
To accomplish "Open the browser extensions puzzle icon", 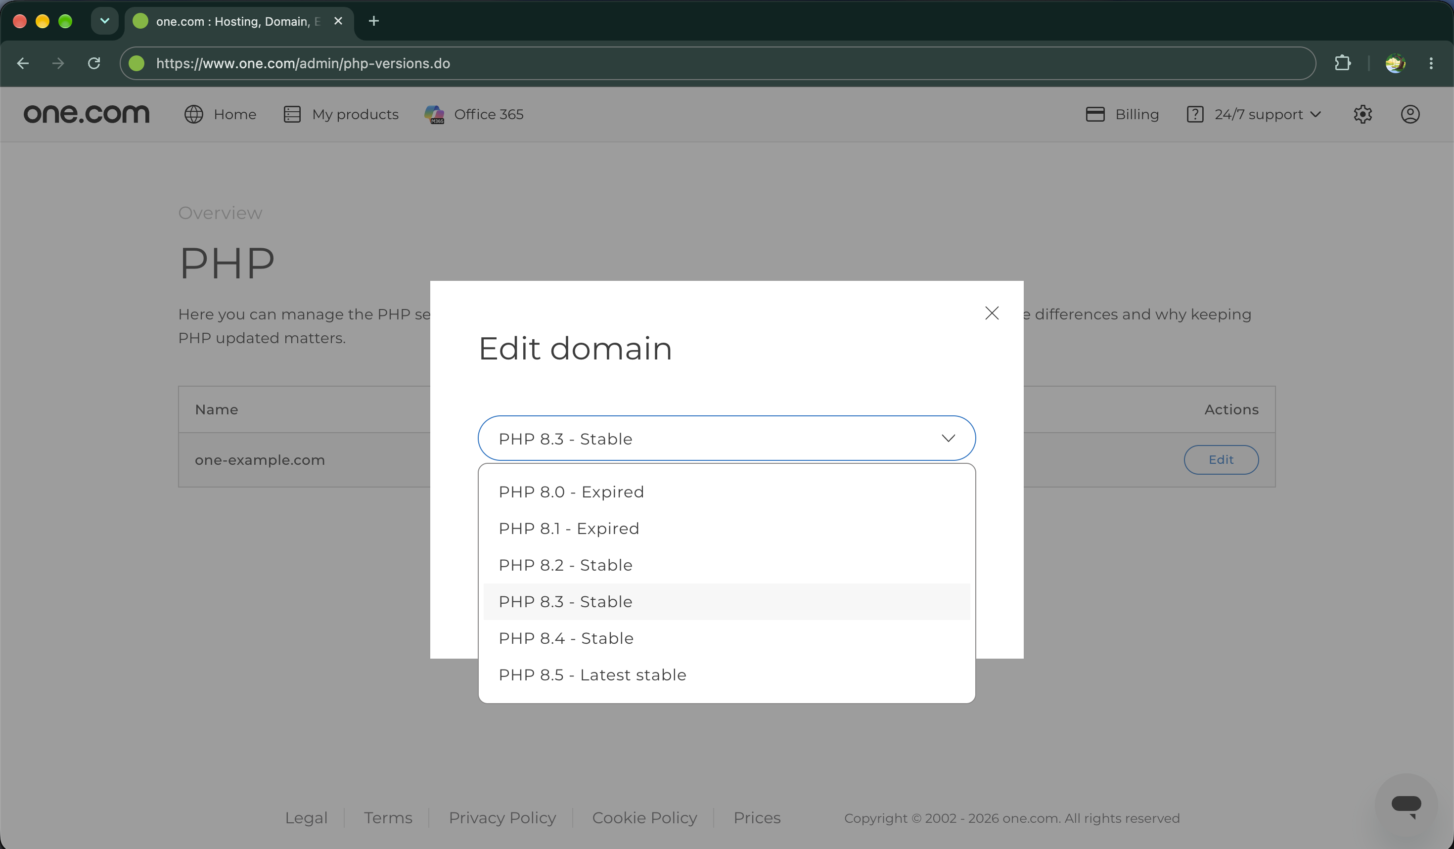I will [x=1342, y=63].
